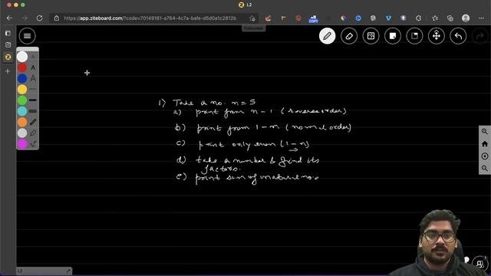Choose light gray pen color

(x=22, y=133)
